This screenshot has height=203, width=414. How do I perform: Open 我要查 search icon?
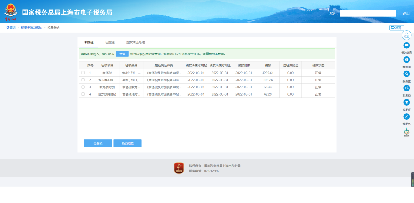coord(407,74)
